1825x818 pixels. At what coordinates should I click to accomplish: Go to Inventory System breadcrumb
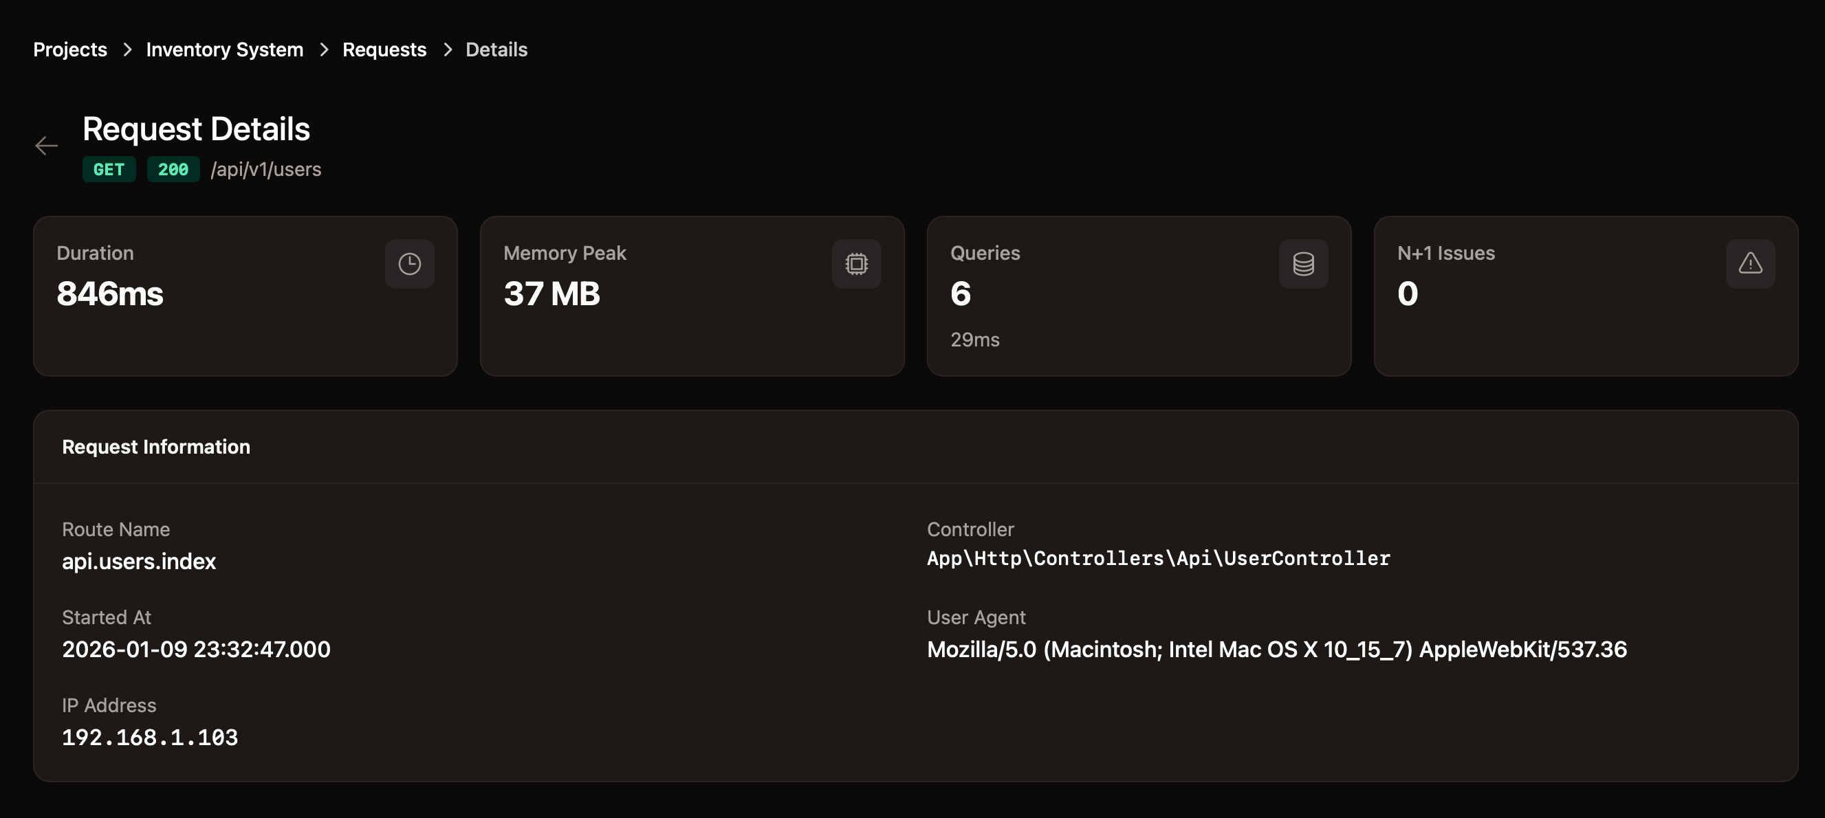(x=225, y=49)
